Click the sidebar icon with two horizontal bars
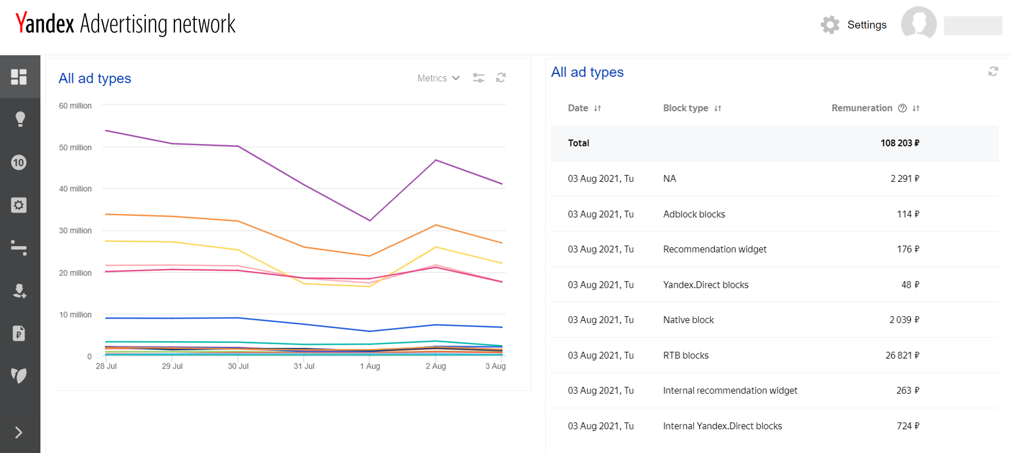1011x453 pixels. (x=19, y=248)
